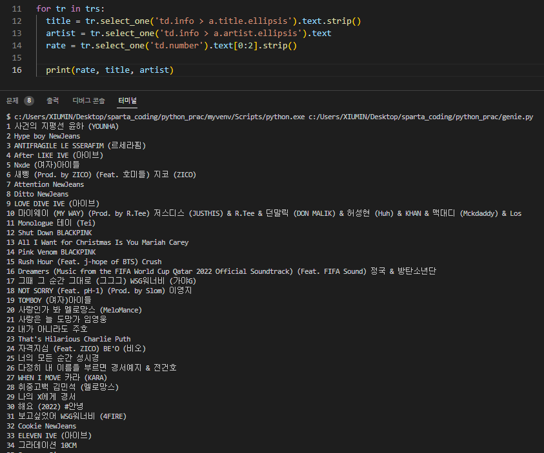The image size is (544, 453).
Task: Click output row '20 사랑인가 봐 멜로망스'
Action: (x=74, y=311)
